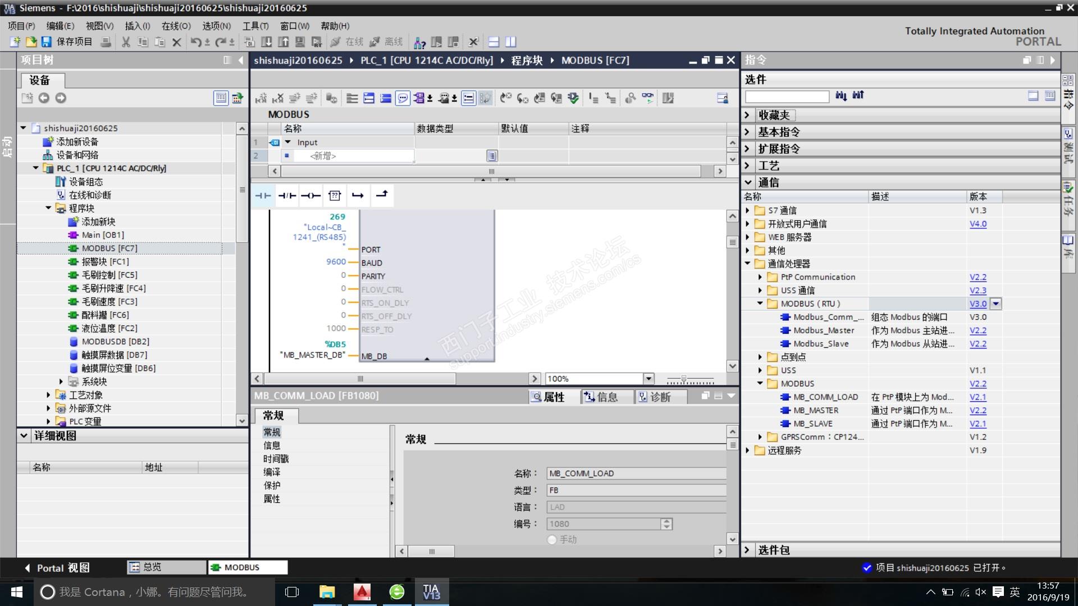This screenshot has width=1078, height=606.
Task: Open File Explorer from Windows taskbar
Action: click(x=327, y=592)
